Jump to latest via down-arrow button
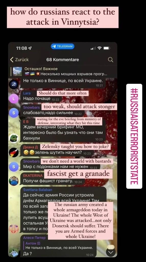 tap(111, 252)
